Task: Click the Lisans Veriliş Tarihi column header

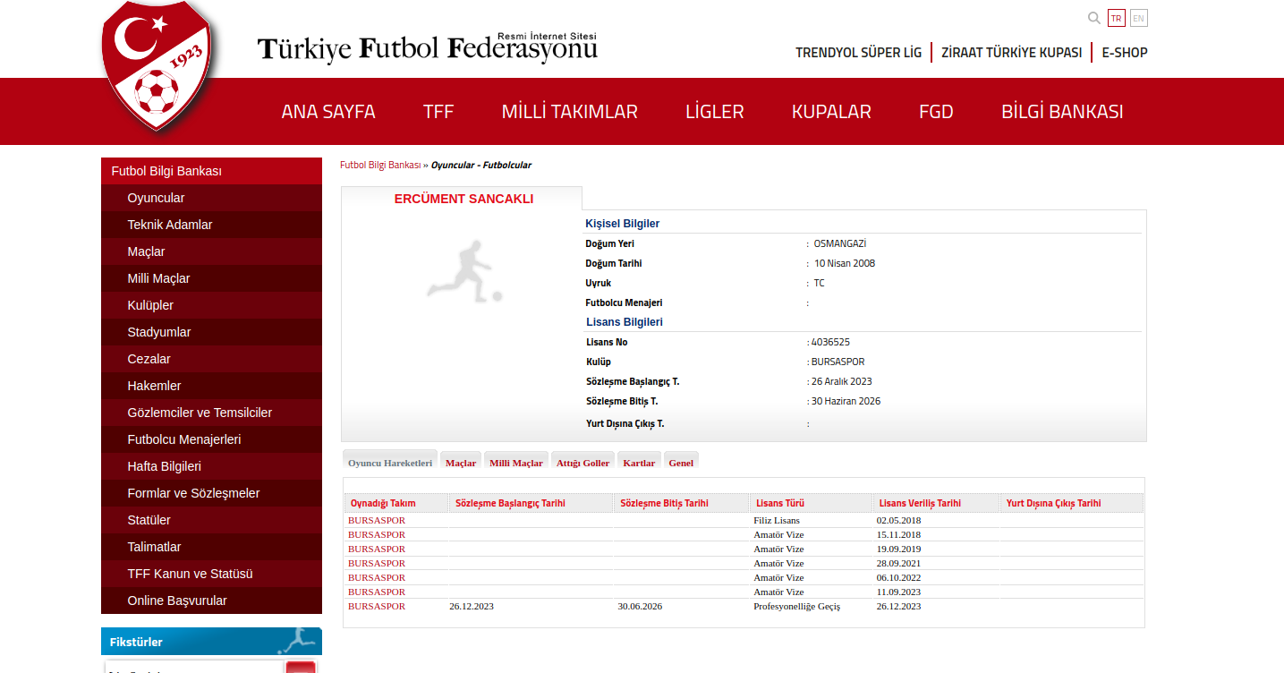Action: 920,503
